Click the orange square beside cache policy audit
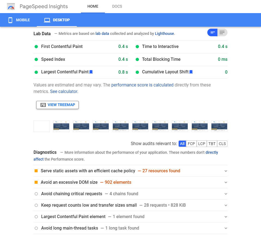Screen dimensions: 261x235 pyautogui.click(x=36, y=171)
